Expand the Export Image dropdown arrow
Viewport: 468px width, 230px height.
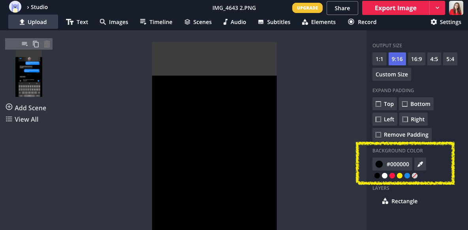pos(437,8)
